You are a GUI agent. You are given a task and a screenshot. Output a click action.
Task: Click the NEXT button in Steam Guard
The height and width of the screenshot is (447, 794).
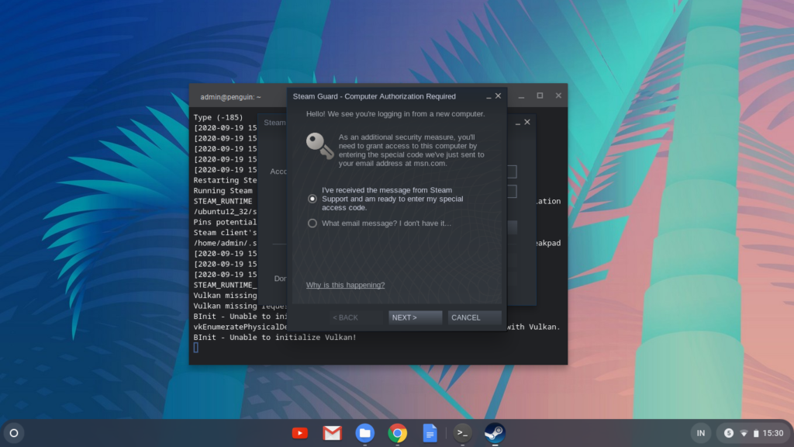(x=416, y=317)
